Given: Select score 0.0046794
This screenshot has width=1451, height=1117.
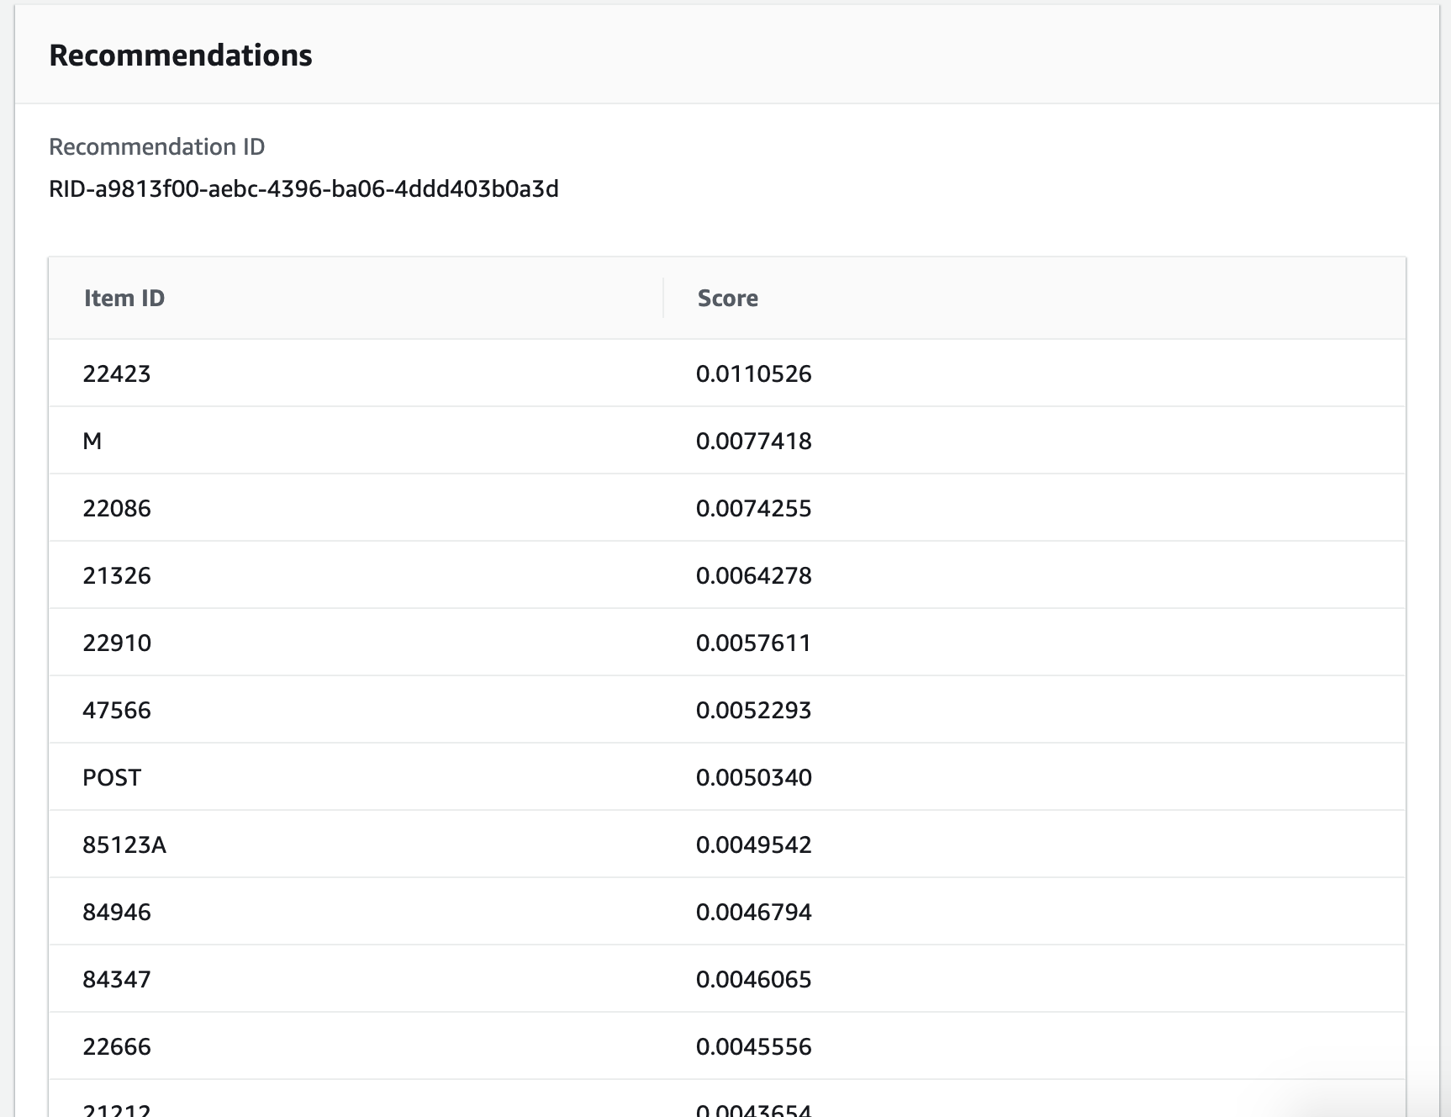Looking at the screenshot, I should pos(754,912).
